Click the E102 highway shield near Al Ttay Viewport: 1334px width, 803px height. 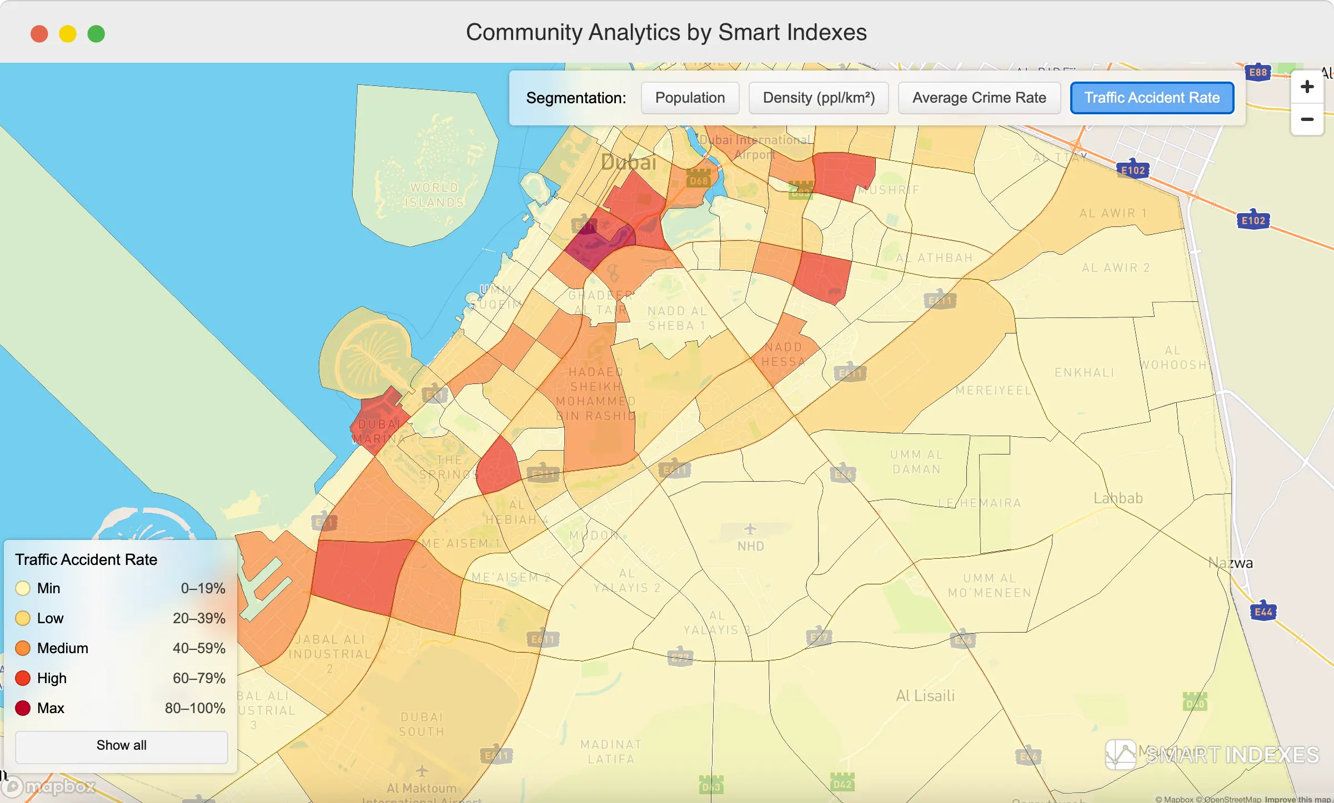(1133, 170)
